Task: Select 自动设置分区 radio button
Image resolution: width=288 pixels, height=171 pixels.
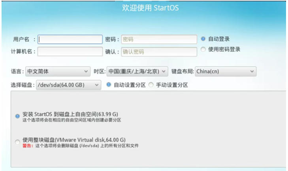Action: [109, 85]
